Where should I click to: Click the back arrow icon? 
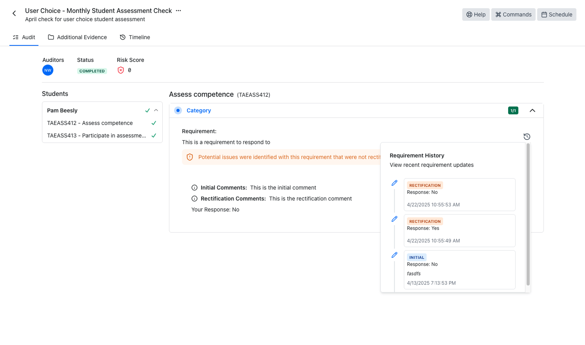14,14
